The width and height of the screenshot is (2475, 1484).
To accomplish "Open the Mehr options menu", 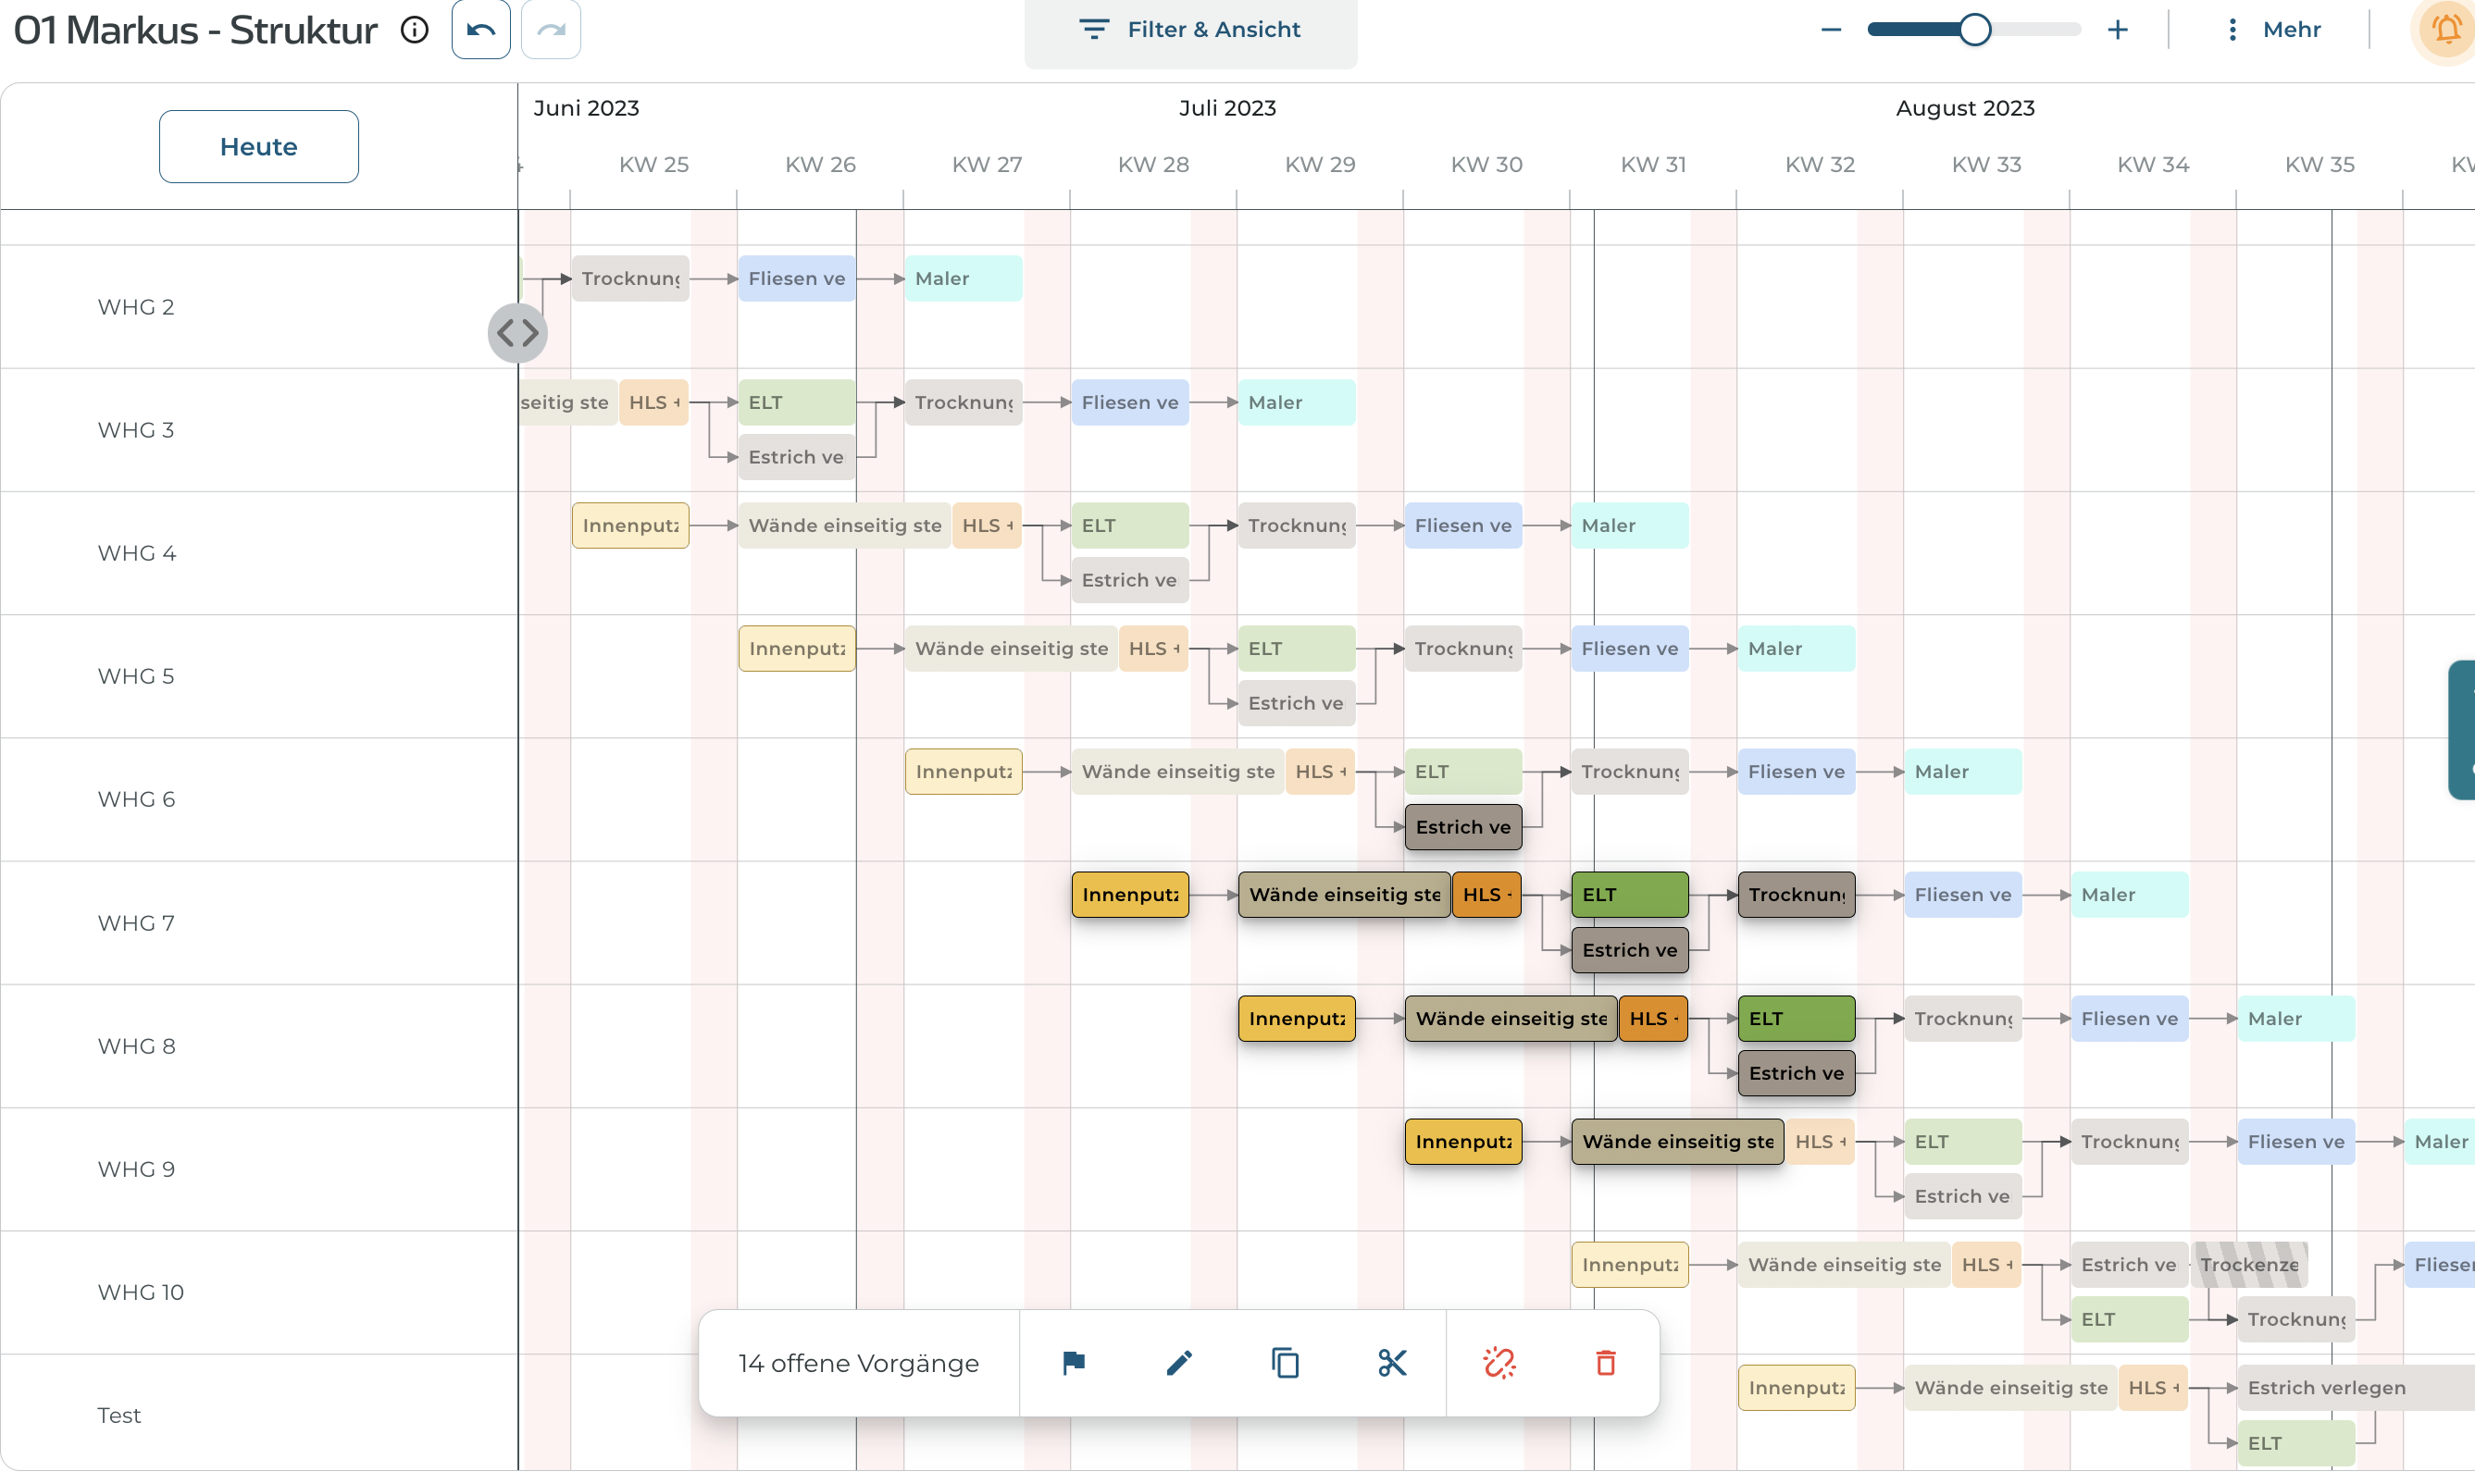I will click(x=2272, y=30).
